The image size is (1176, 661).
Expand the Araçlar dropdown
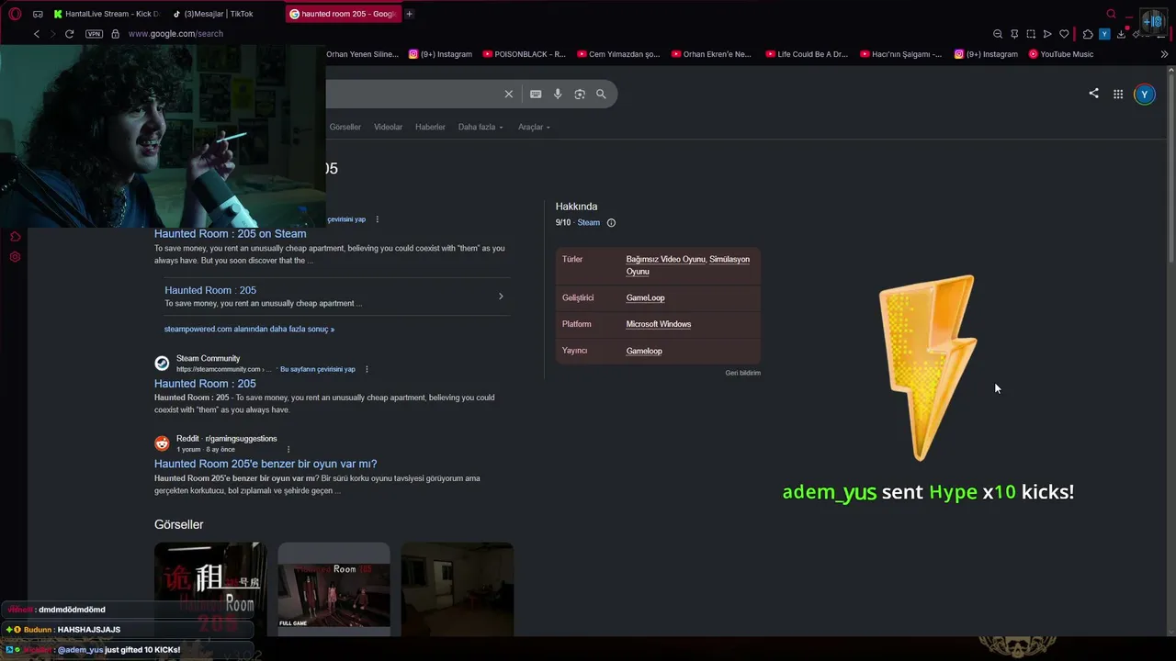point(534,127)
